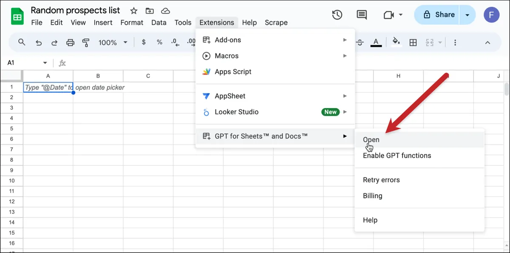The width and height of the screenshot is (510, 253).
Task: Format as percent
Action: 159,43
